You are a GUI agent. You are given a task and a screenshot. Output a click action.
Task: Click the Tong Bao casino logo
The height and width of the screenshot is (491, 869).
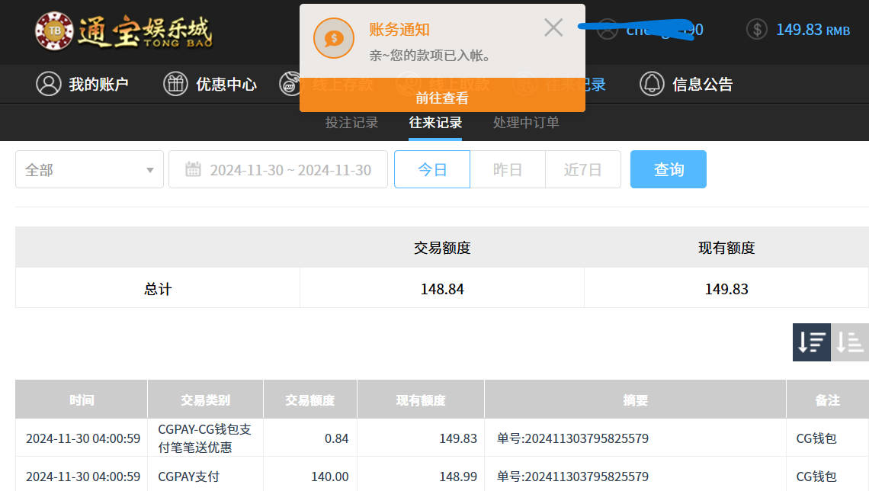(x=122, y=32)
